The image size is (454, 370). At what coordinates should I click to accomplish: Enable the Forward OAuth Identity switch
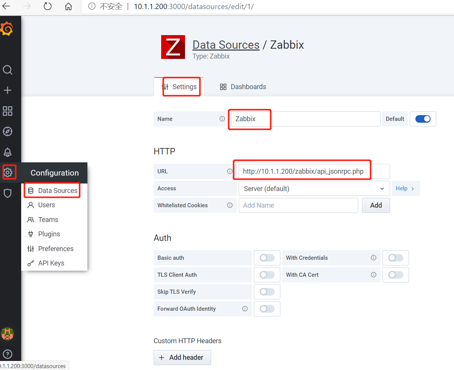267,309
